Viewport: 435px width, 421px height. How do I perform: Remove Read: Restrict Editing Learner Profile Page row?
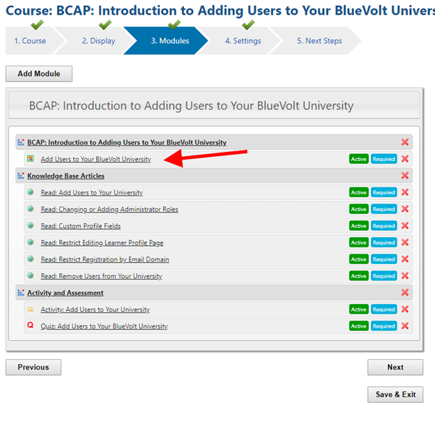pyautogui.click(x=405, y=243)
